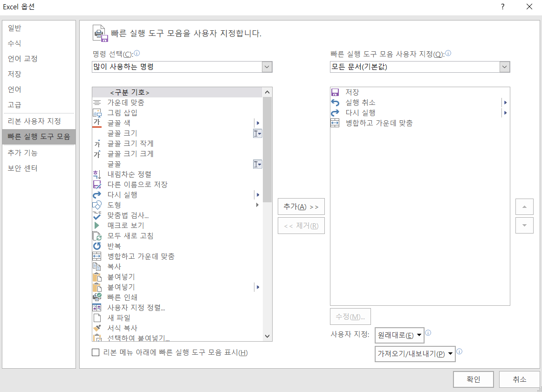
Task: Click command list scrollbar down arrow
Action: point(267,336)
